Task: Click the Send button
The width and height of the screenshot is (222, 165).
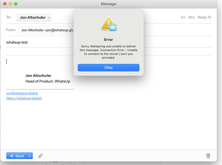Action: 17,156
